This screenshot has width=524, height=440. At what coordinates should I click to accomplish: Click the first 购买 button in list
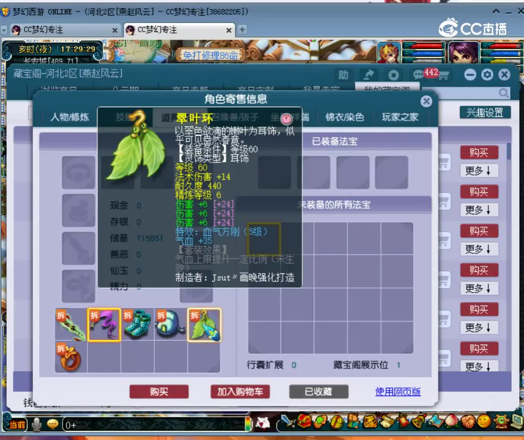[479, 153]
